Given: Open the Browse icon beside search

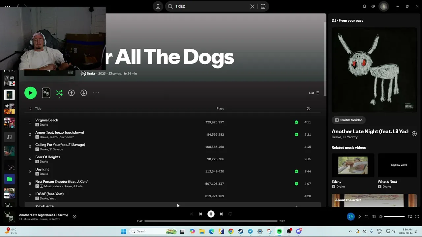Looking at the screenshot, I should click(x=263, y=6).
